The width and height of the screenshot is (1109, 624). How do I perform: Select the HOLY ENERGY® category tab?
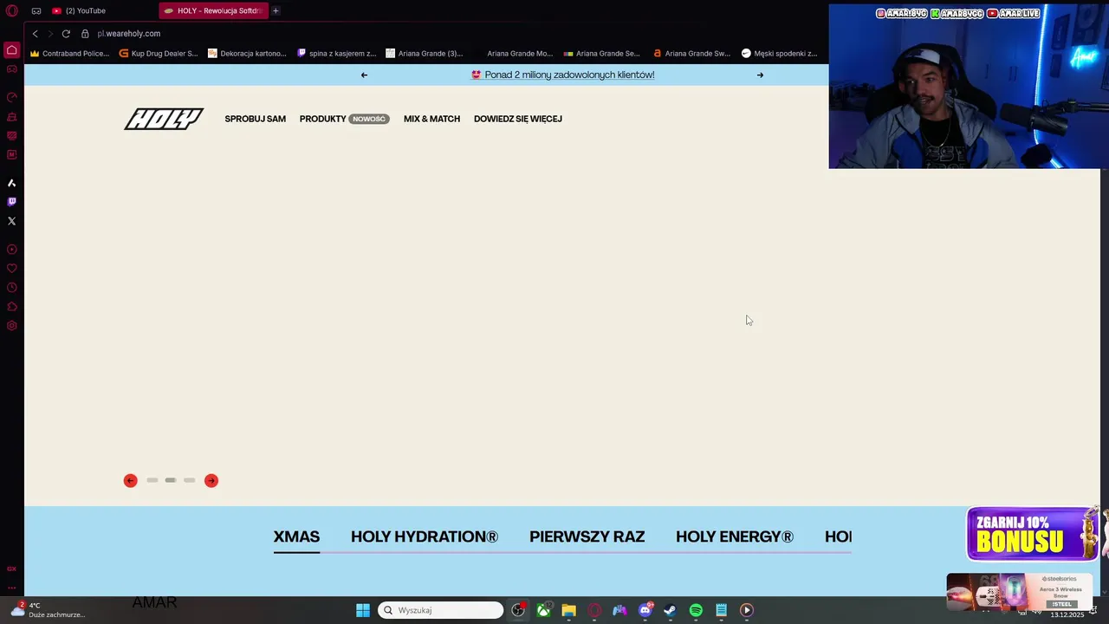735,536
